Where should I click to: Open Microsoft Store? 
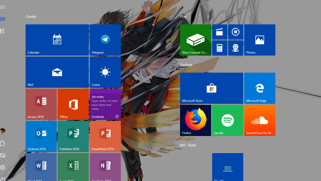coord(211,88)
